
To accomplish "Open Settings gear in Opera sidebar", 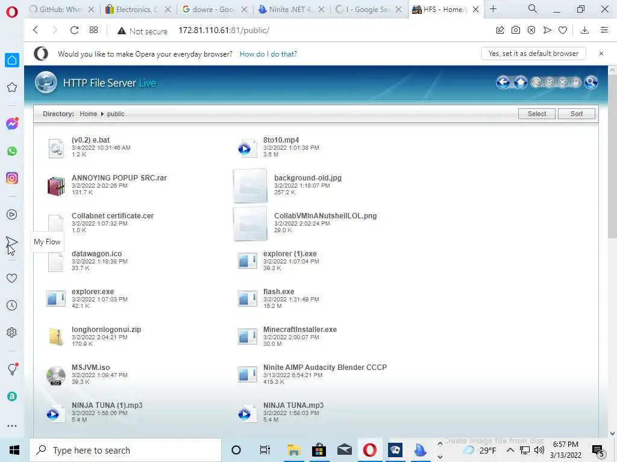I will coord(12,332).
